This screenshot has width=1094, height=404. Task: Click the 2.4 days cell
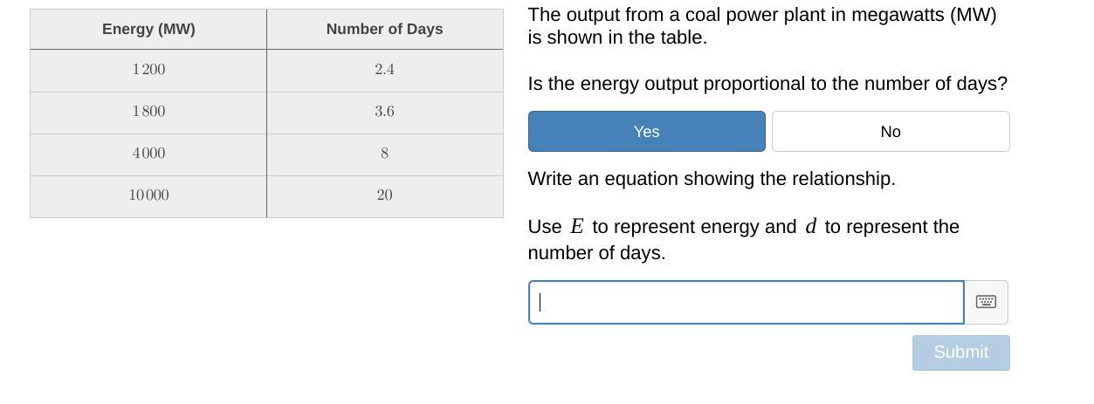(384, 70)
